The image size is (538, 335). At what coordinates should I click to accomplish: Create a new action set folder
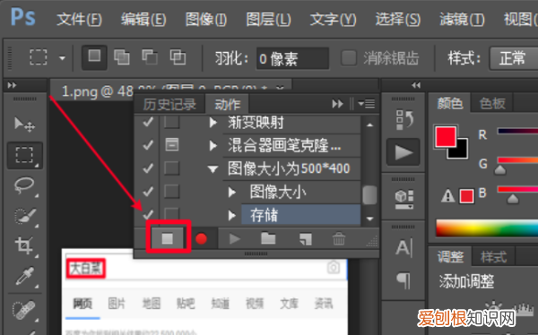click(x=268, y=238)
